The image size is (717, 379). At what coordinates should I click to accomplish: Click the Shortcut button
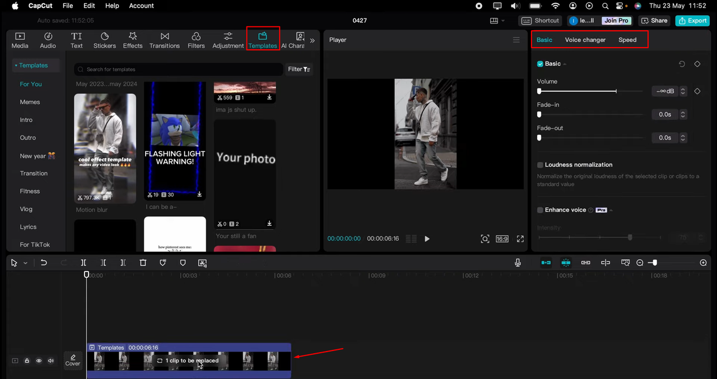click(541, 21)
